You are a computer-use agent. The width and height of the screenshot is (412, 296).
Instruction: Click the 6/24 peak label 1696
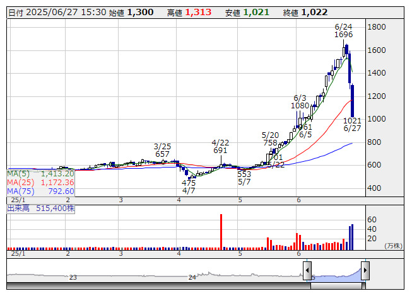click(x=343, y=35)
